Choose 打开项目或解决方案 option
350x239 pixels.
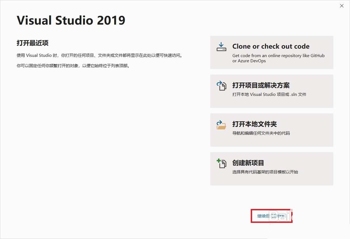(x=272, y=91)
